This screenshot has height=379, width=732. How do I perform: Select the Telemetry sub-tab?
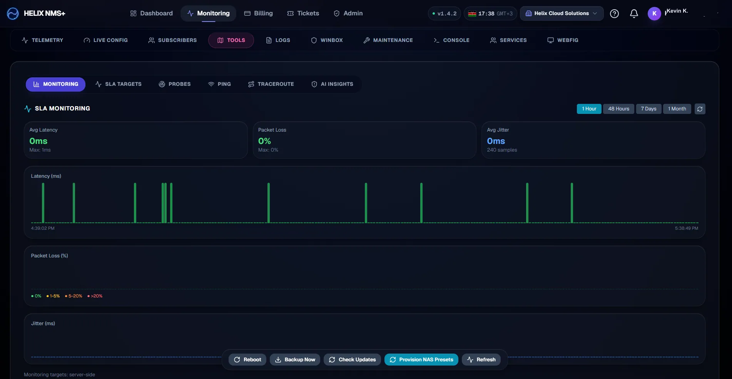(x=42, y=40)
